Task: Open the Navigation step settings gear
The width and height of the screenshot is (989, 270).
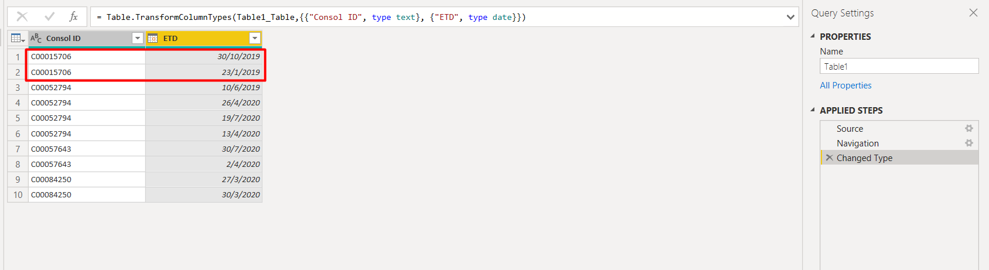Action: 969,143
